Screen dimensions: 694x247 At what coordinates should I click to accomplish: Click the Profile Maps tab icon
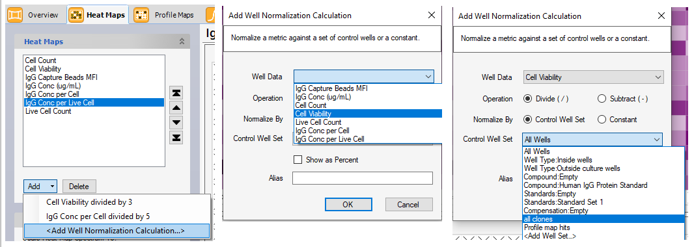click(x=141, y=14)
